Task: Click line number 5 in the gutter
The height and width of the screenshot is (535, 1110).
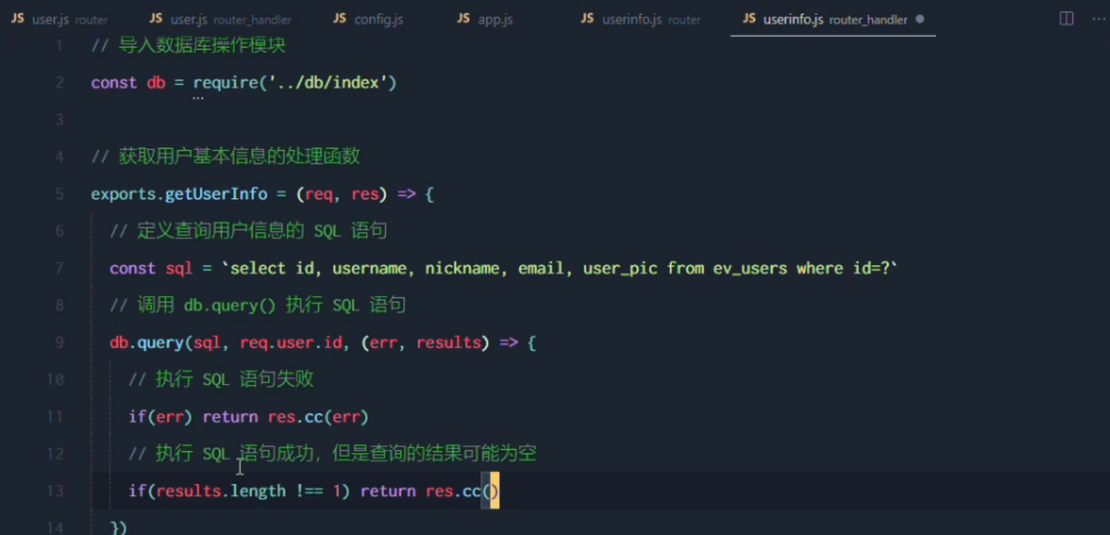Action: pyautogui.click(x=59, y=194)
